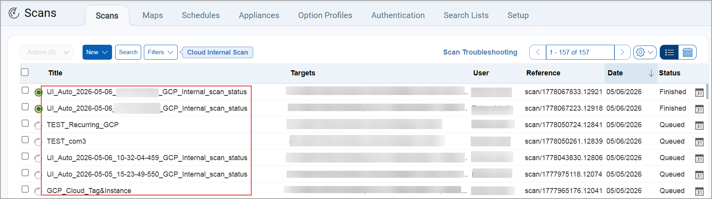The width and height of the screenshot is (712, 199).
Task: Open the Actions (0) dropdown
Action: [x=46, y=52]
